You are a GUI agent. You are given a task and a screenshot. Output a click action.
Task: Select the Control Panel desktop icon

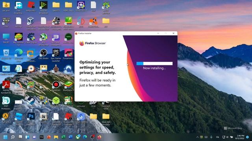(x=6, y=70)
